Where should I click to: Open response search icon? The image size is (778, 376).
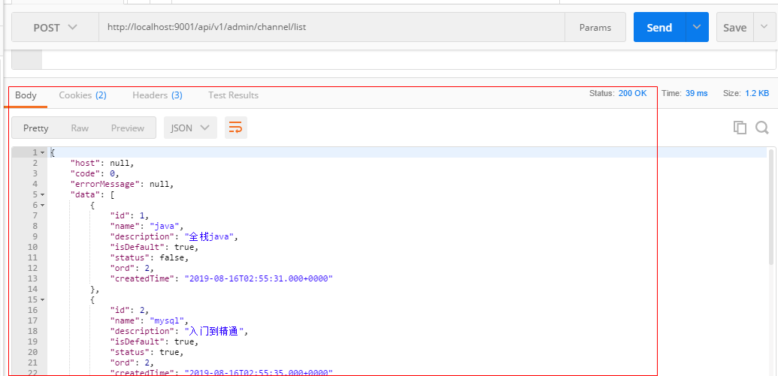tap(762, 128)
